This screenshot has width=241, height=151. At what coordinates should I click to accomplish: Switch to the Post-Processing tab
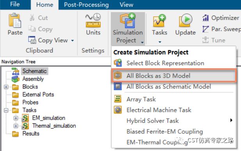point(86,5)
